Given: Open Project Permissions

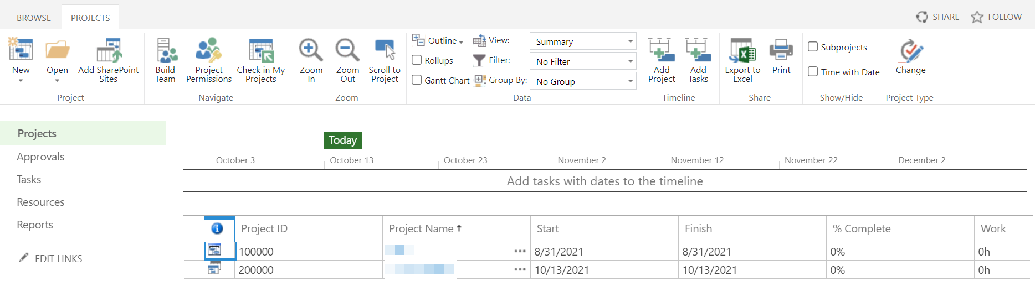Looking at the screenshot, I should (x=209, y=60).
